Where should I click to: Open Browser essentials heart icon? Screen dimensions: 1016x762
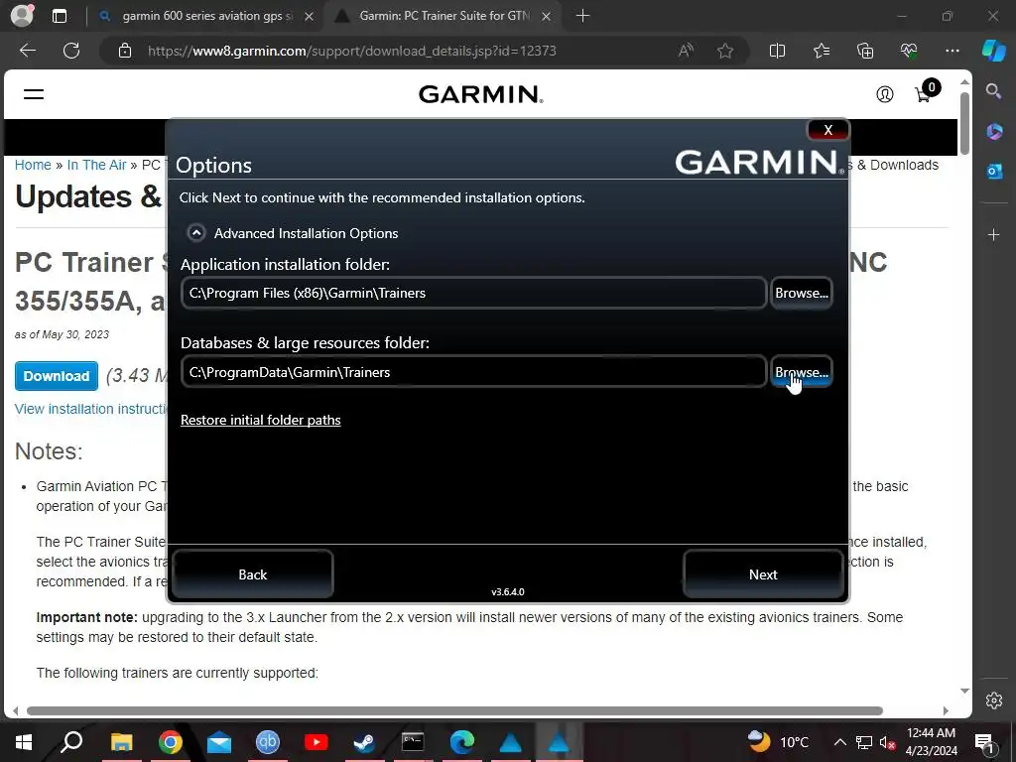(909, 51)
